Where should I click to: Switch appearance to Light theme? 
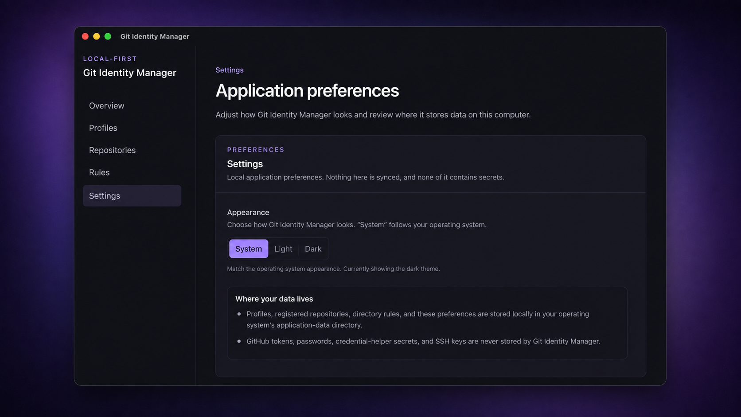coord(283,249)
